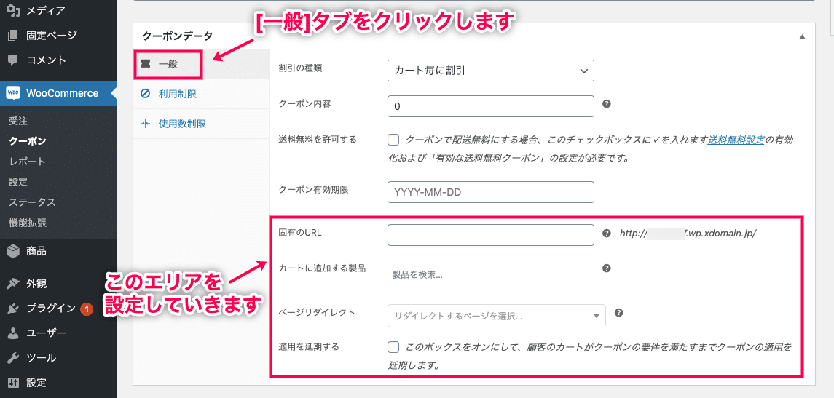Click the クーポンデータ panel heading
834x398 pixels.
(x=178, y=36)
